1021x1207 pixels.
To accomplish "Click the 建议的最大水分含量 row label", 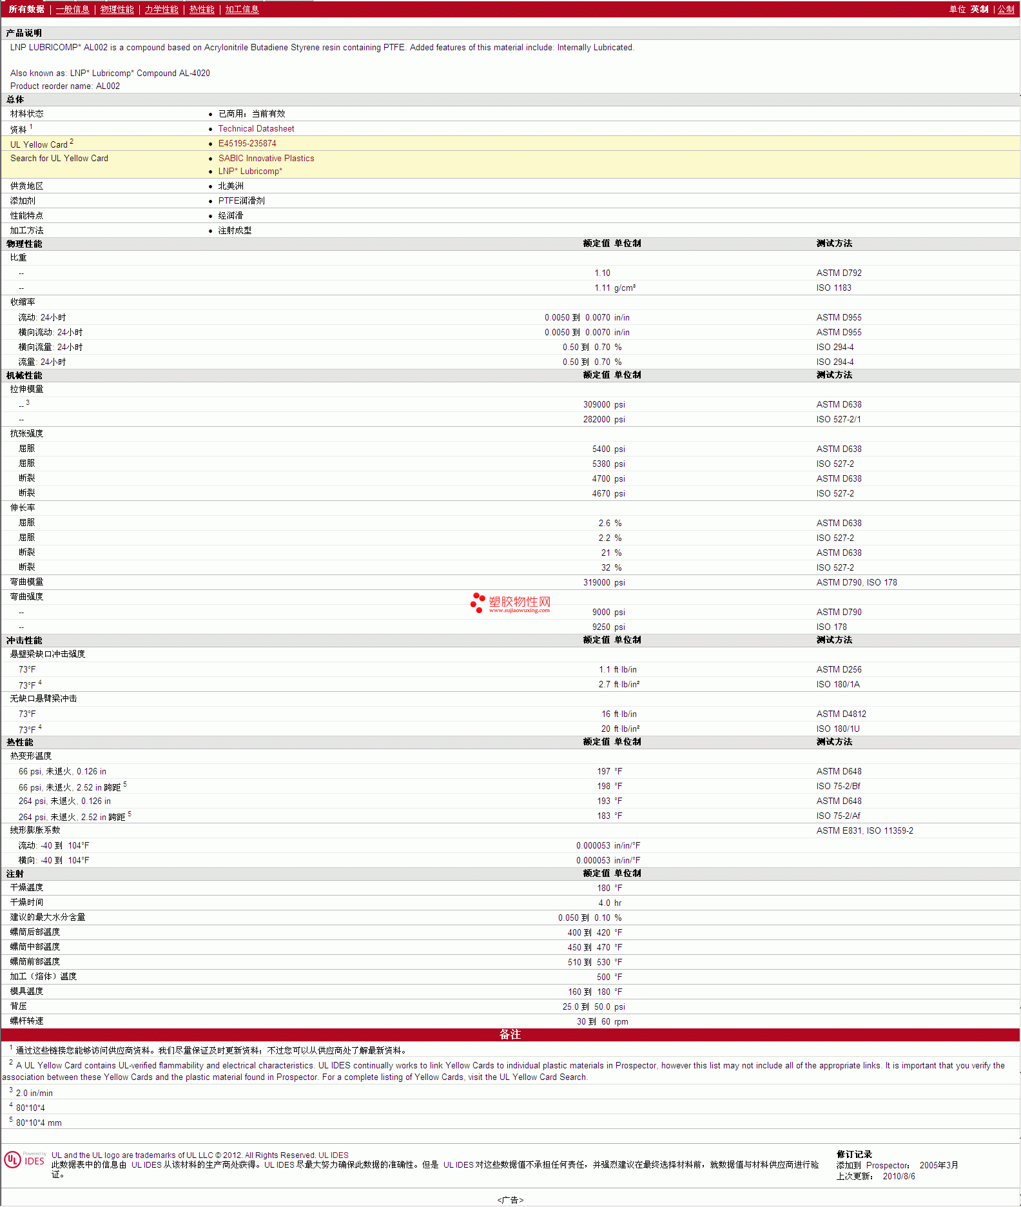I will click(48, 918).
